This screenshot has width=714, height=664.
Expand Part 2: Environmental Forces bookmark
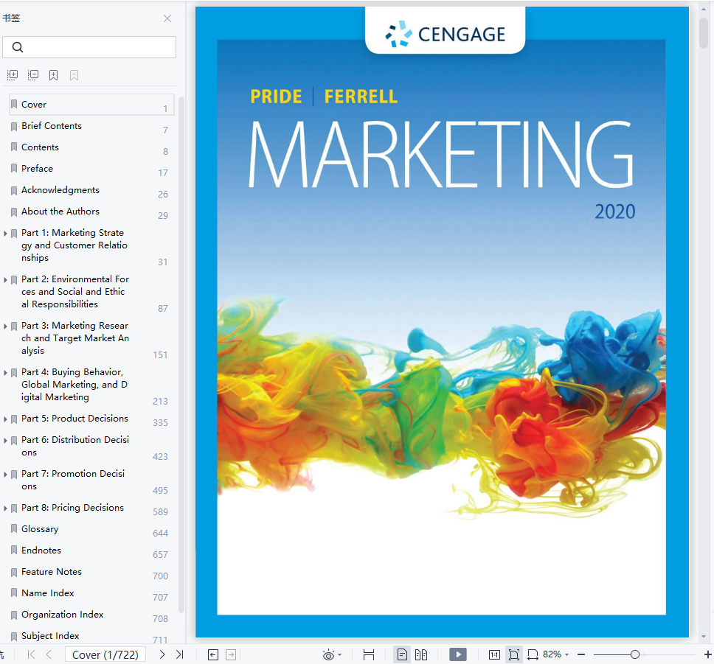(5, 280)
